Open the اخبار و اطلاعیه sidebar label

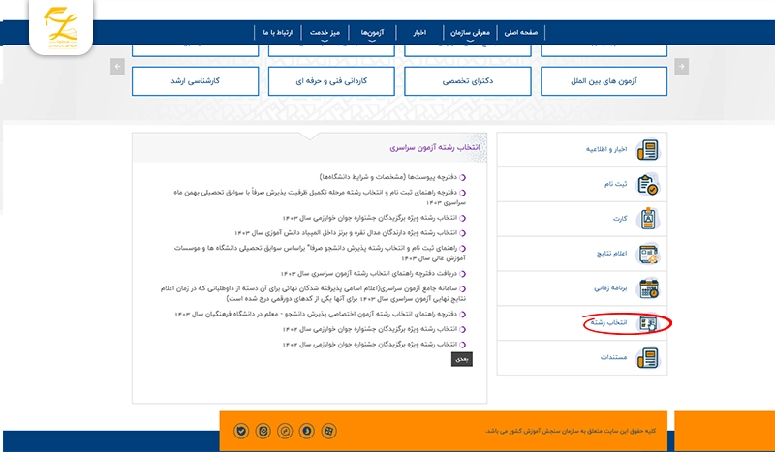606,149
